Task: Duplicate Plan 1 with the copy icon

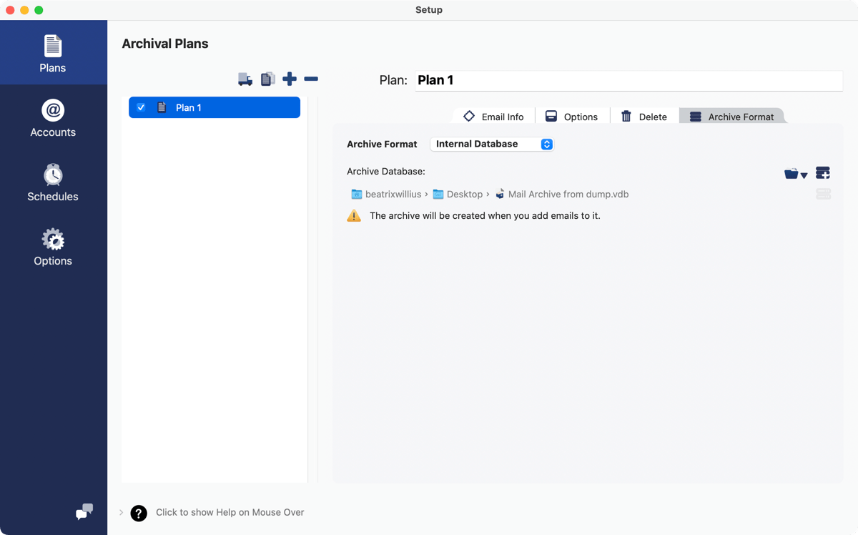Action: pyautogui.click(x=267, y=79)
